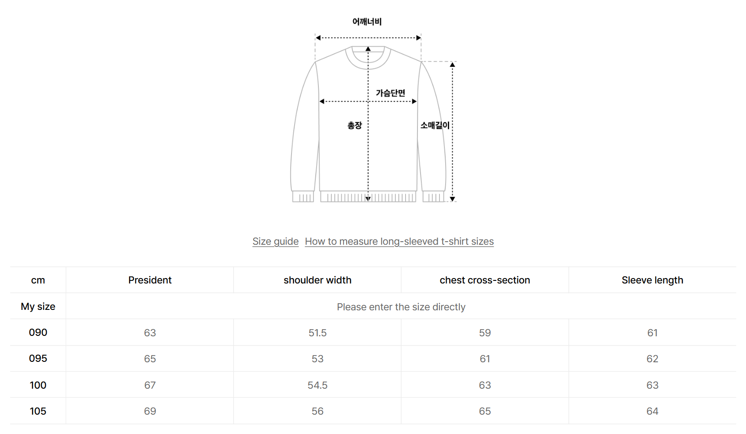
Task: Enter My size in the input row
Action: 401,307
